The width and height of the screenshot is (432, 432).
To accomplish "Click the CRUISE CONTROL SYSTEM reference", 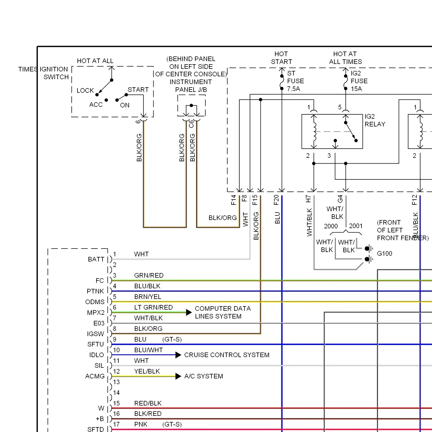I will [x=227, y=355].
